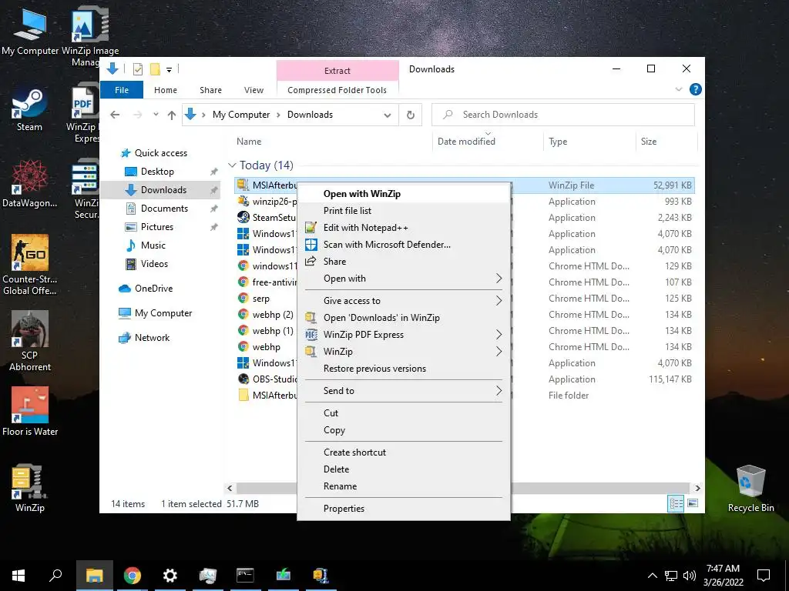
Task: Select the WinZip desktop shortcut icon
Action: point(30,487)
